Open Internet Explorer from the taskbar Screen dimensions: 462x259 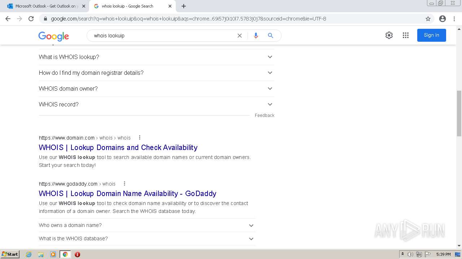pos(29,254)
